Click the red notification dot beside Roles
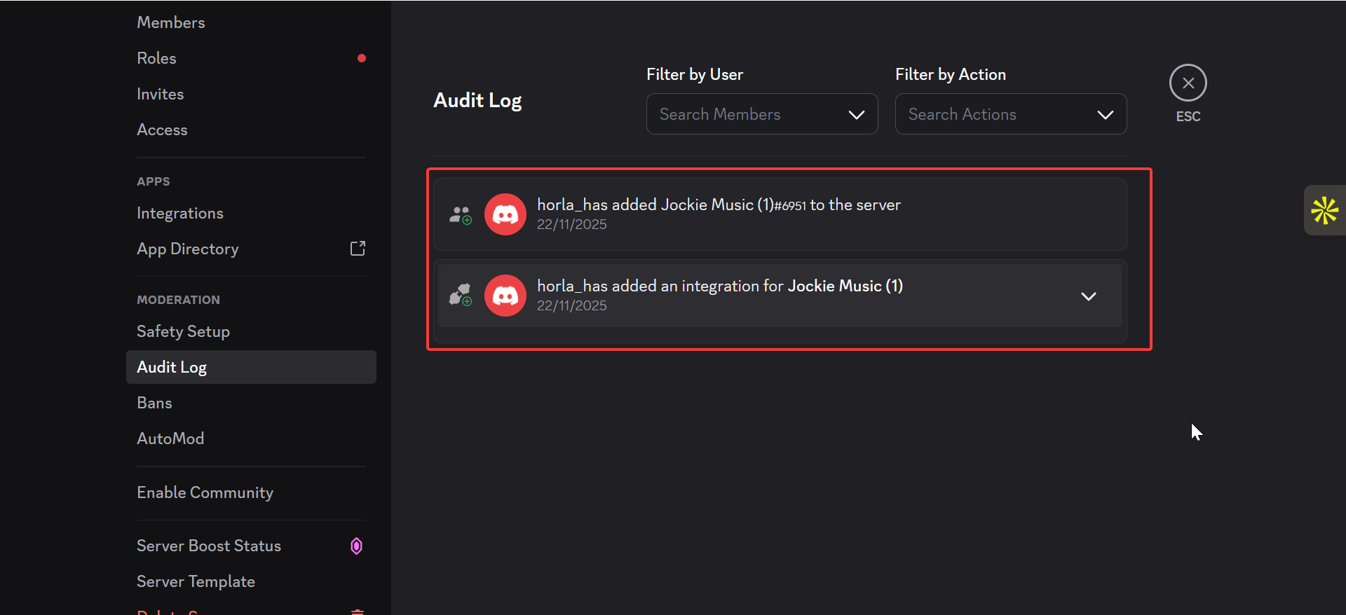The height and width of the screenshot is (615, 1346). pos(362,58)
